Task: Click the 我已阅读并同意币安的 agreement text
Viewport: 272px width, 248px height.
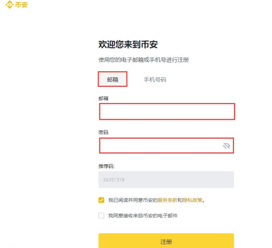Action: 133,200
